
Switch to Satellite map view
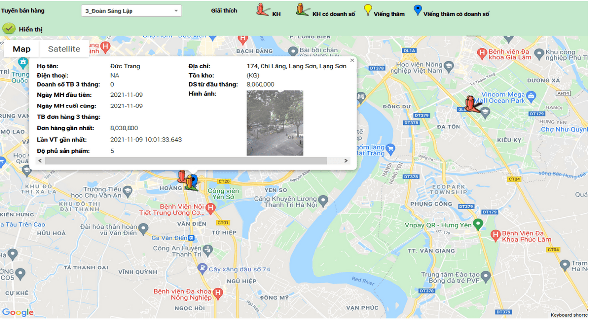[64, 49]
